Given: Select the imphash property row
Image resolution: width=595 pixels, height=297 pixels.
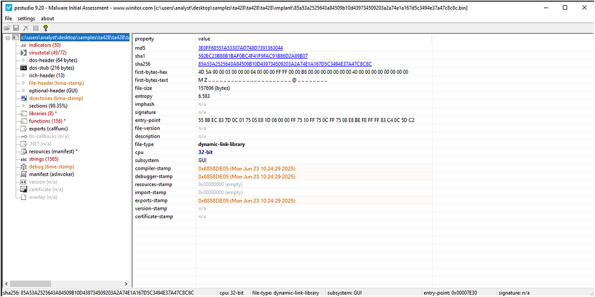Looking at the screenshot, I should [282, 104].
